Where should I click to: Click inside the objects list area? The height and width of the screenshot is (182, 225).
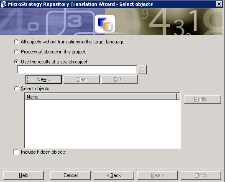[x=102, y=124]
